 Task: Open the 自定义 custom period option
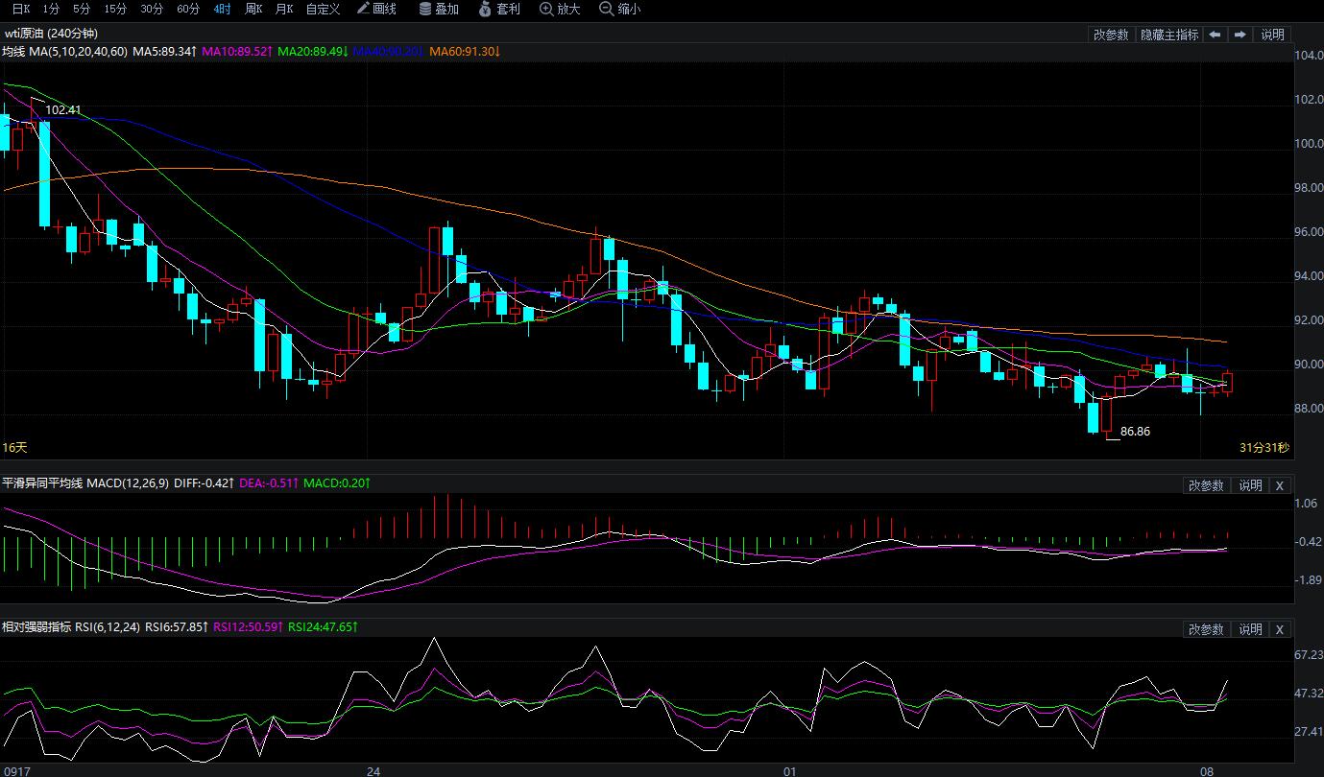click(323, 9)
